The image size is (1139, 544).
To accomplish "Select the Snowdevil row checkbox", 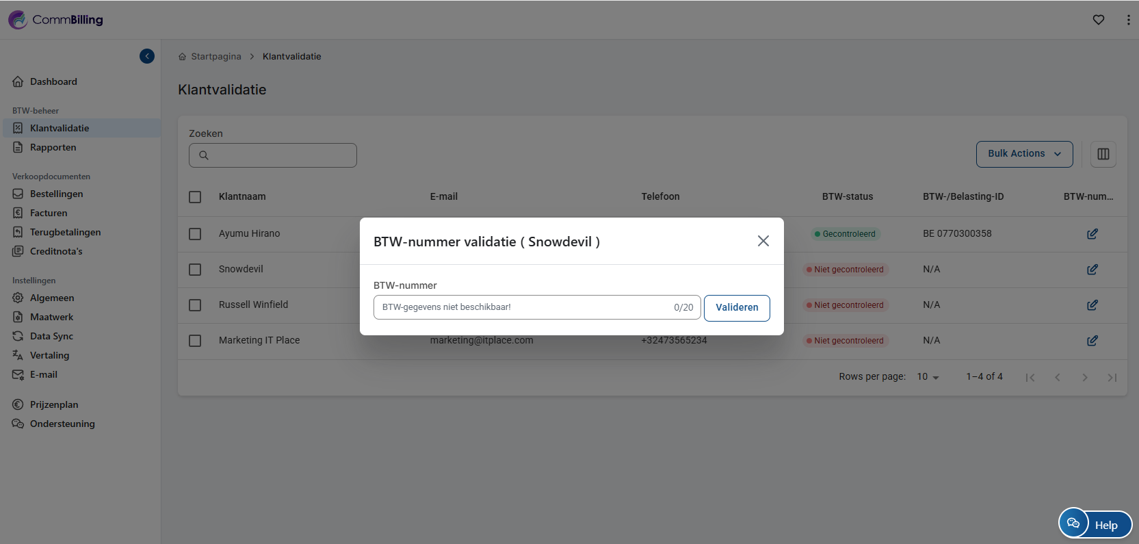I will [x=195, y=270].
